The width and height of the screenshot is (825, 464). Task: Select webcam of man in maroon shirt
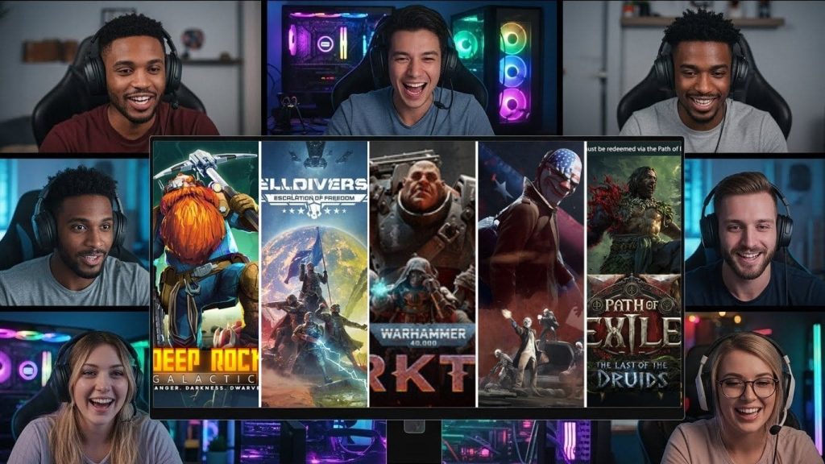pyautogui.click(x=129, y=77)
